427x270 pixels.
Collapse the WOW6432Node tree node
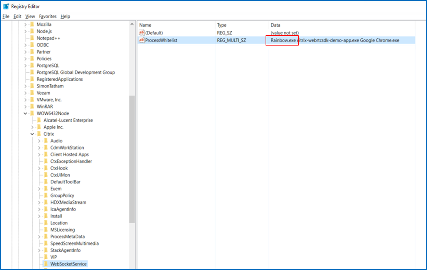click(25, 113)
